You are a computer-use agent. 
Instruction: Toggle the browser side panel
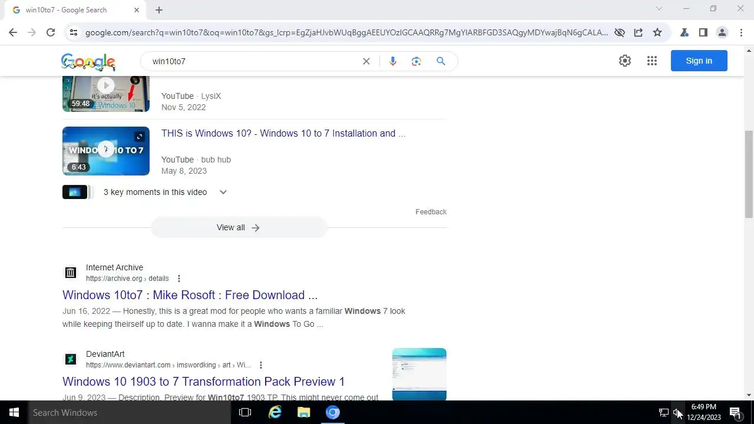(x=703, y=32)
